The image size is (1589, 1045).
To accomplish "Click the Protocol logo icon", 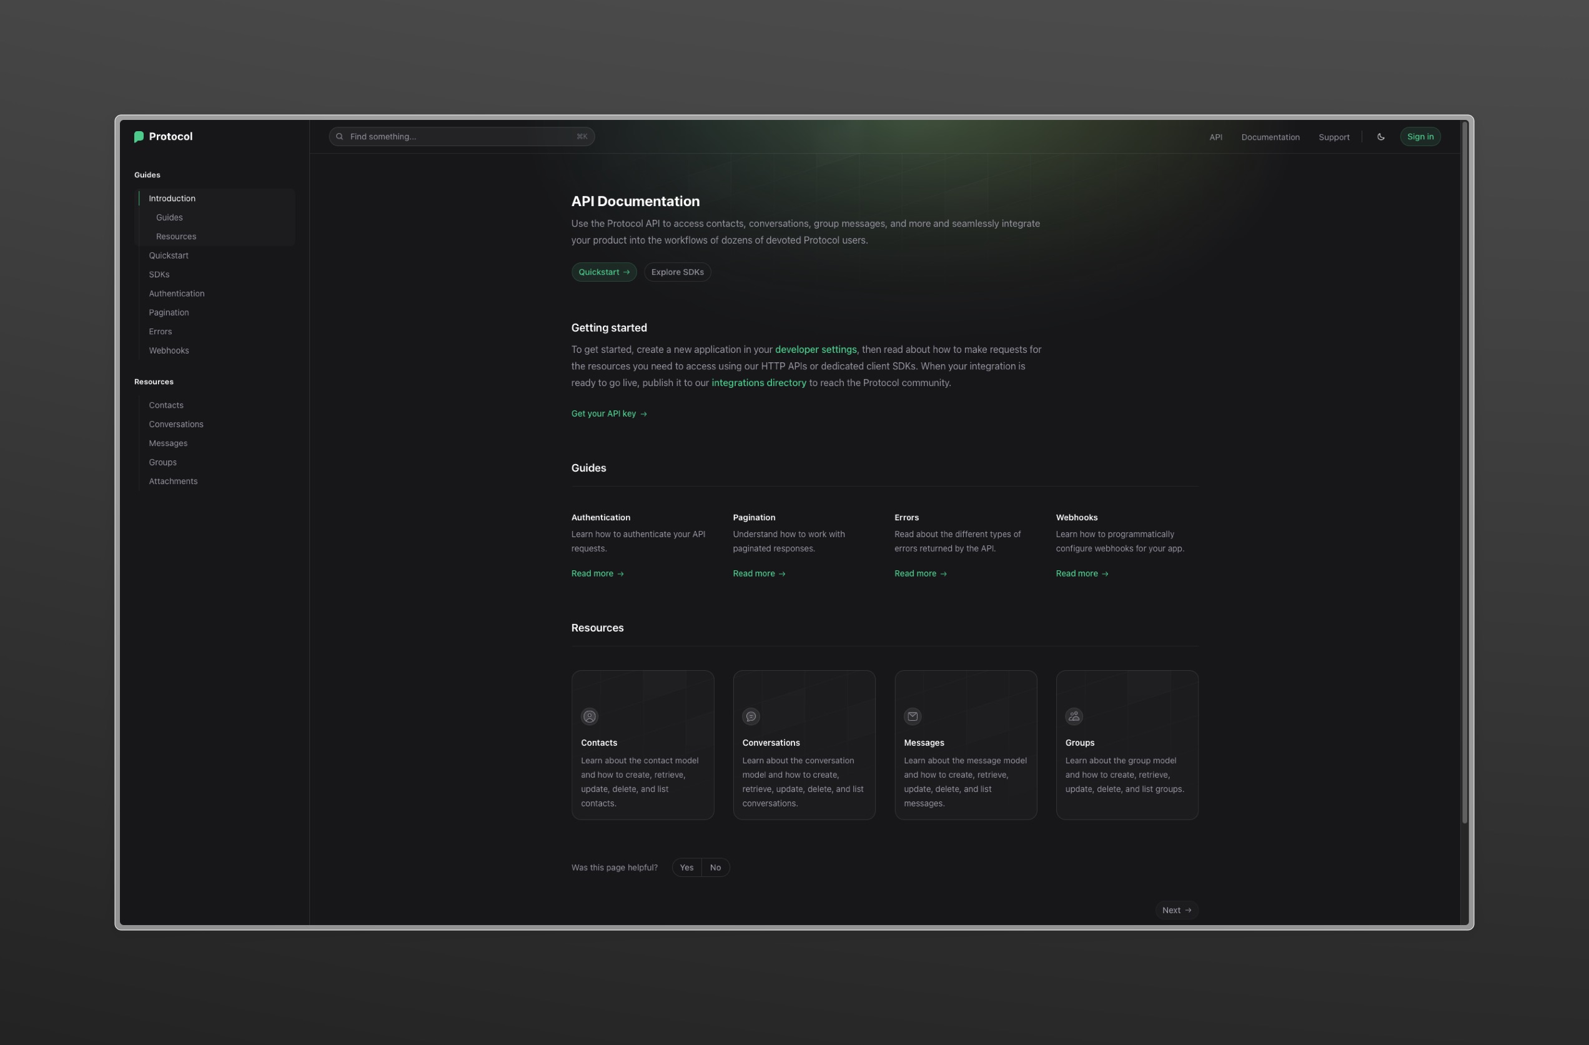I will 139,137.
